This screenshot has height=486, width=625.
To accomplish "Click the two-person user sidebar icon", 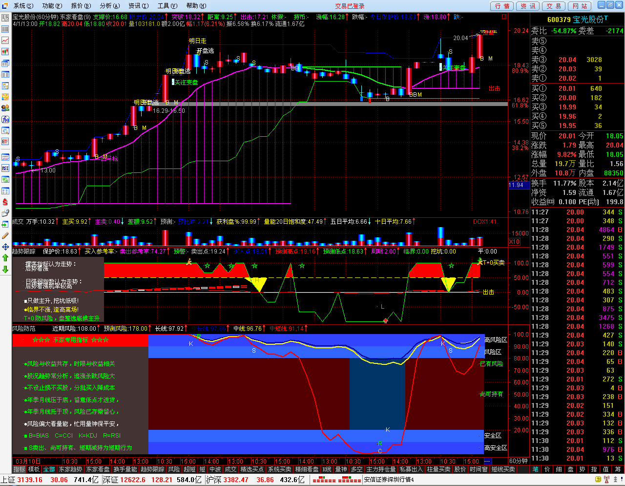I will click(x=5, y=108).
